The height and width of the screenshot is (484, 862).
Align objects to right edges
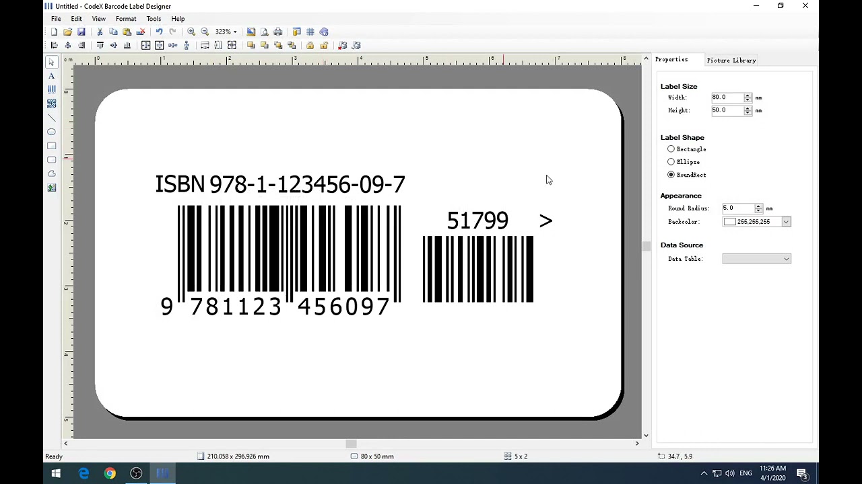point(81,45)
